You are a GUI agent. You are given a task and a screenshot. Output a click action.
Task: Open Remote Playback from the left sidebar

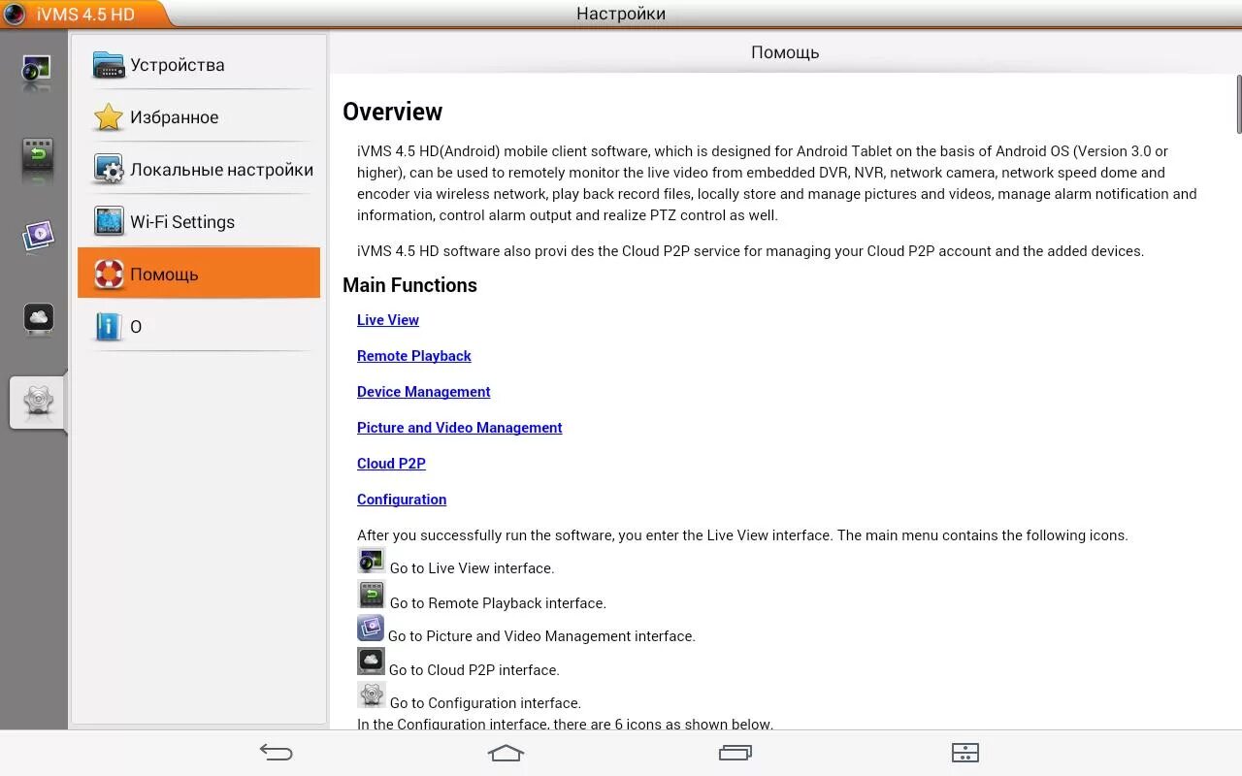37,156
